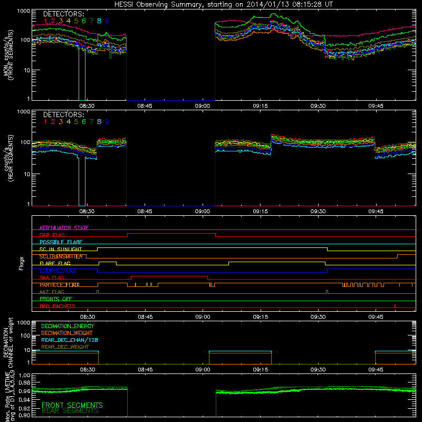Screen dimensions: 422x422
Task: Click 09:15 tick under the Flags panel
Action: point(261,317)
